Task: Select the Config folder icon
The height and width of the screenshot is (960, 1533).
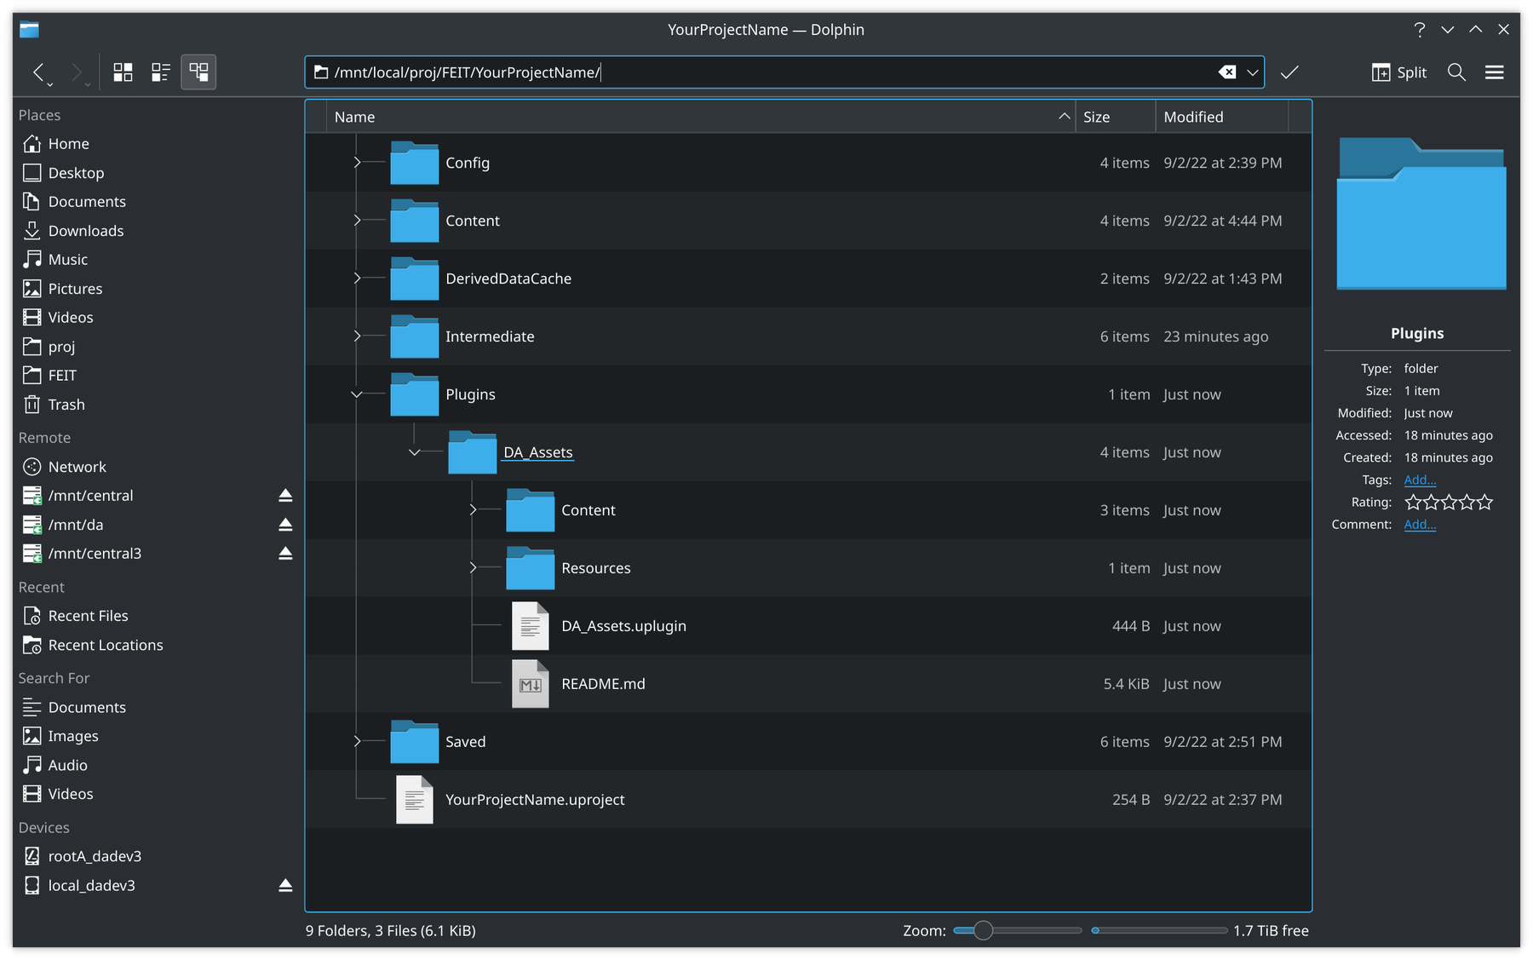Action: pos(414,163)
